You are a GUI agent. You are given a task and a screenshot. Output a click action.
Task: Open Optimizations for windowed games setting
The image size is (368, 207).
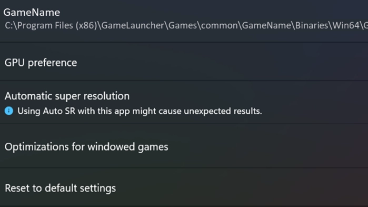pos(184,145)
